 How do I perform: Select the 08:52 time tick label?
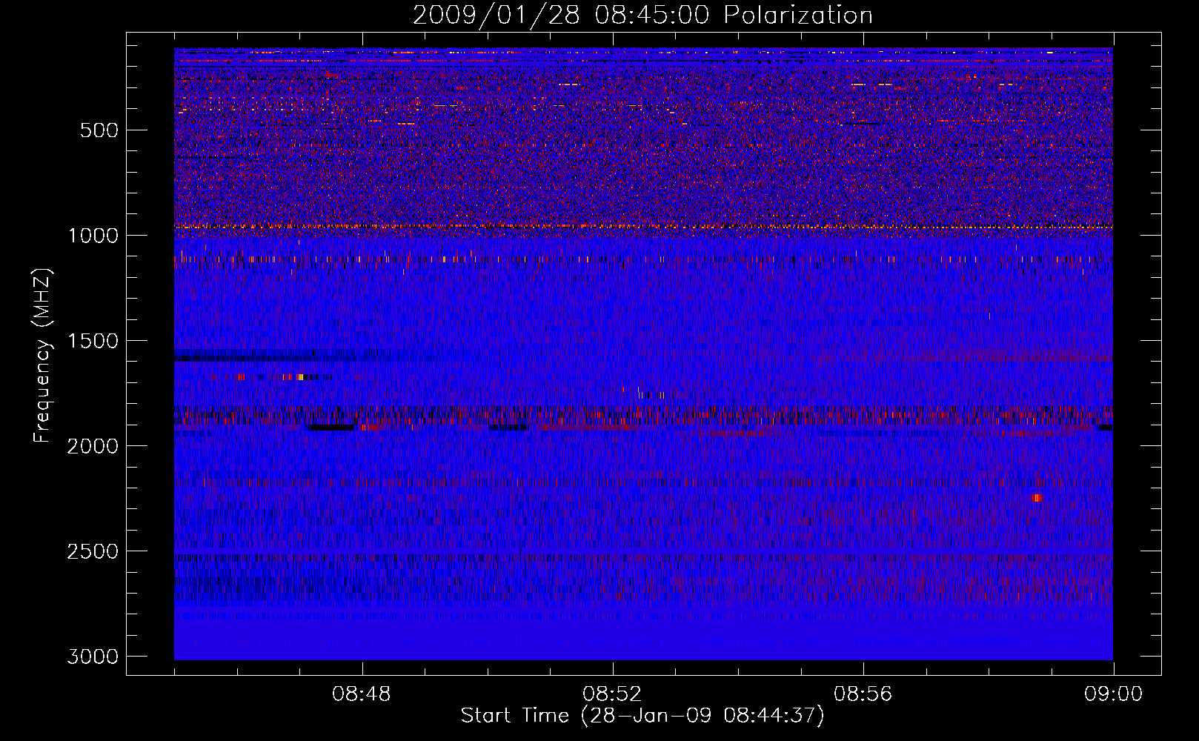pyautogui.click(x=612, y=694)
